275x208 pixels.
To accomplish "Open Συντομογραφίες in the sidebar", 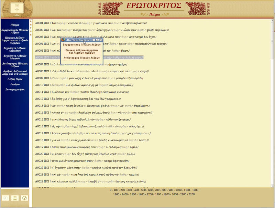I will click(x=15, y=89).
